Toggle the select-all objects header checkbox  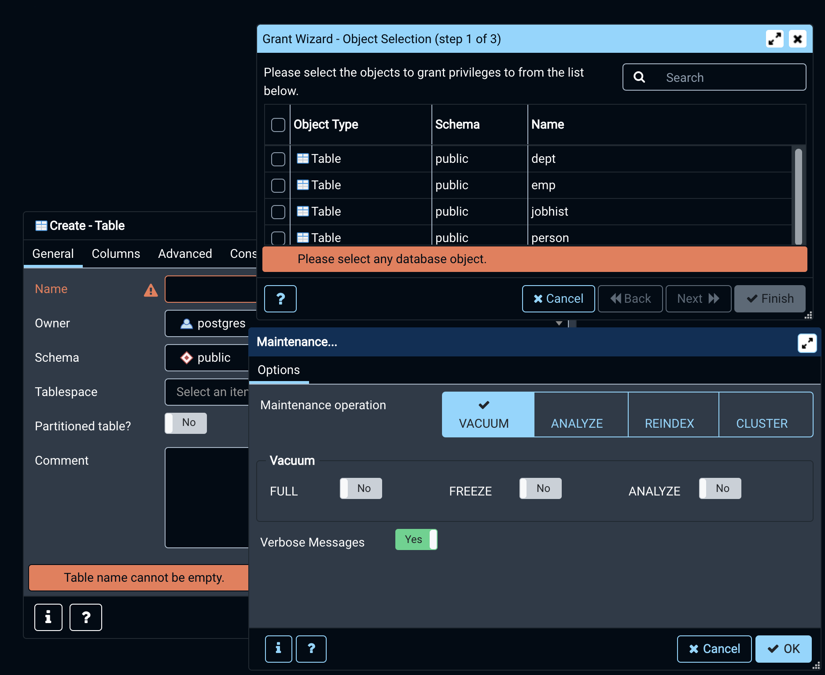278,125
